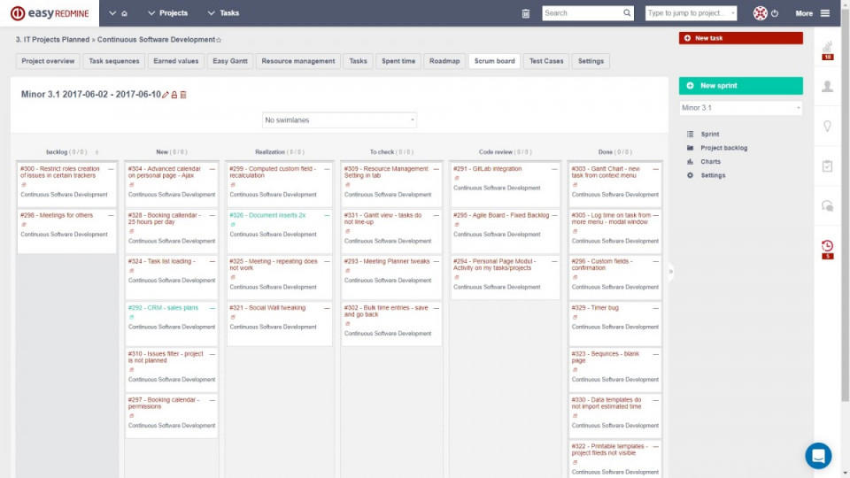Delete sprint using the trash icon
The height and width of the screenshot is (478, 850).
click(x=183, y=95)
